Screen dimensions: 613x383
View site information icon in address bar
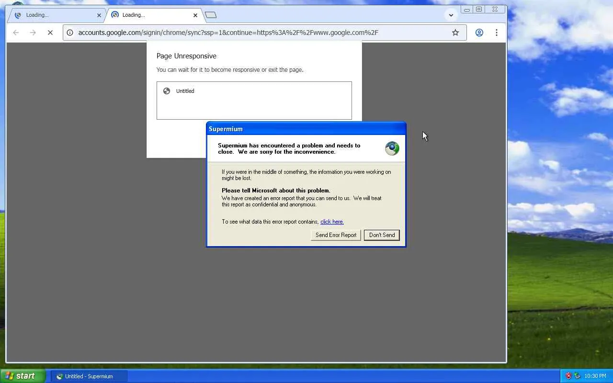(x=70, y=33)
